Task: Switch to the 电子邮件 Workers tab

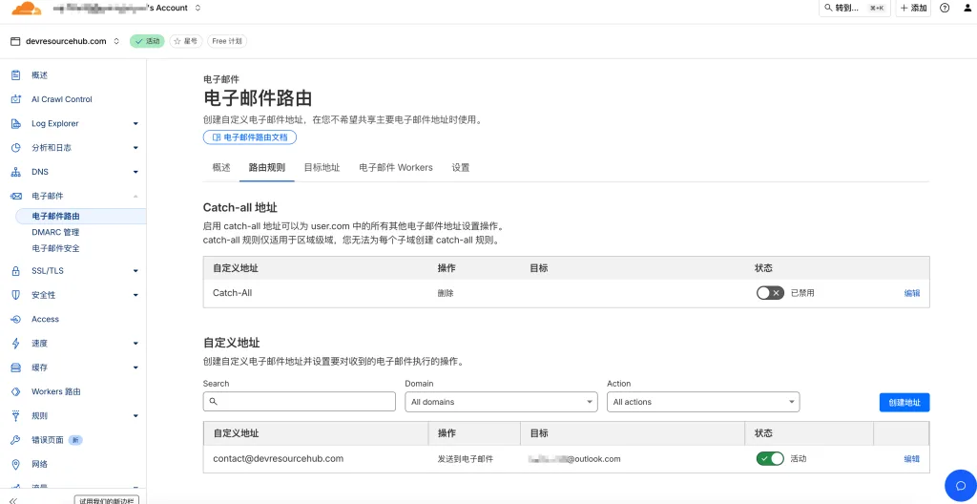Action: click(x=395, y=167)
